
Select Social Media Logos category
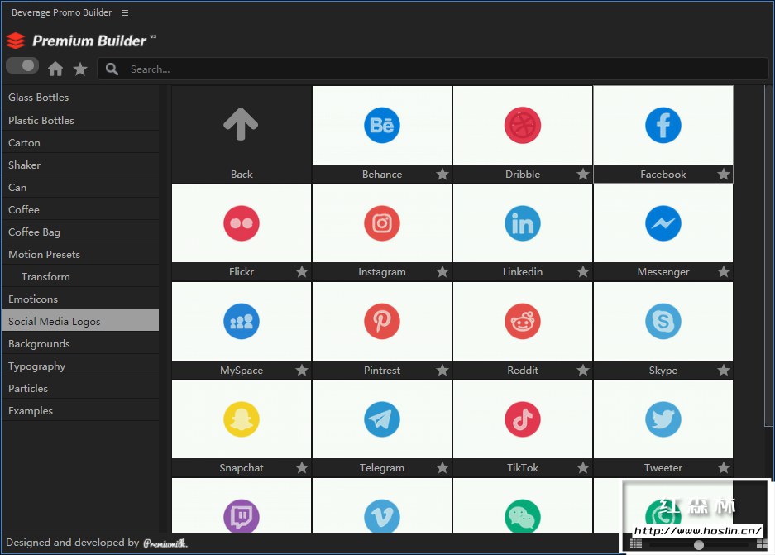click(80, 321)
